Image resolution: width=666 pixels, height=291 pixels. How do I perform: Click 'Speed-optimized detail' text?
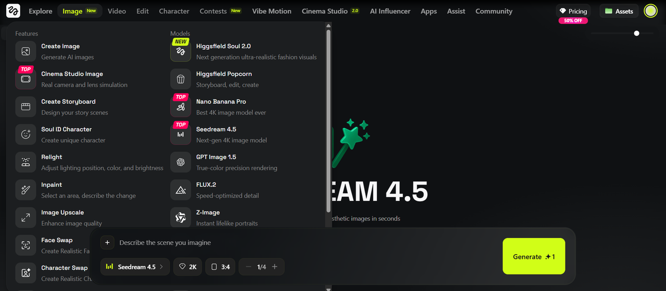(x=227, y=196)
